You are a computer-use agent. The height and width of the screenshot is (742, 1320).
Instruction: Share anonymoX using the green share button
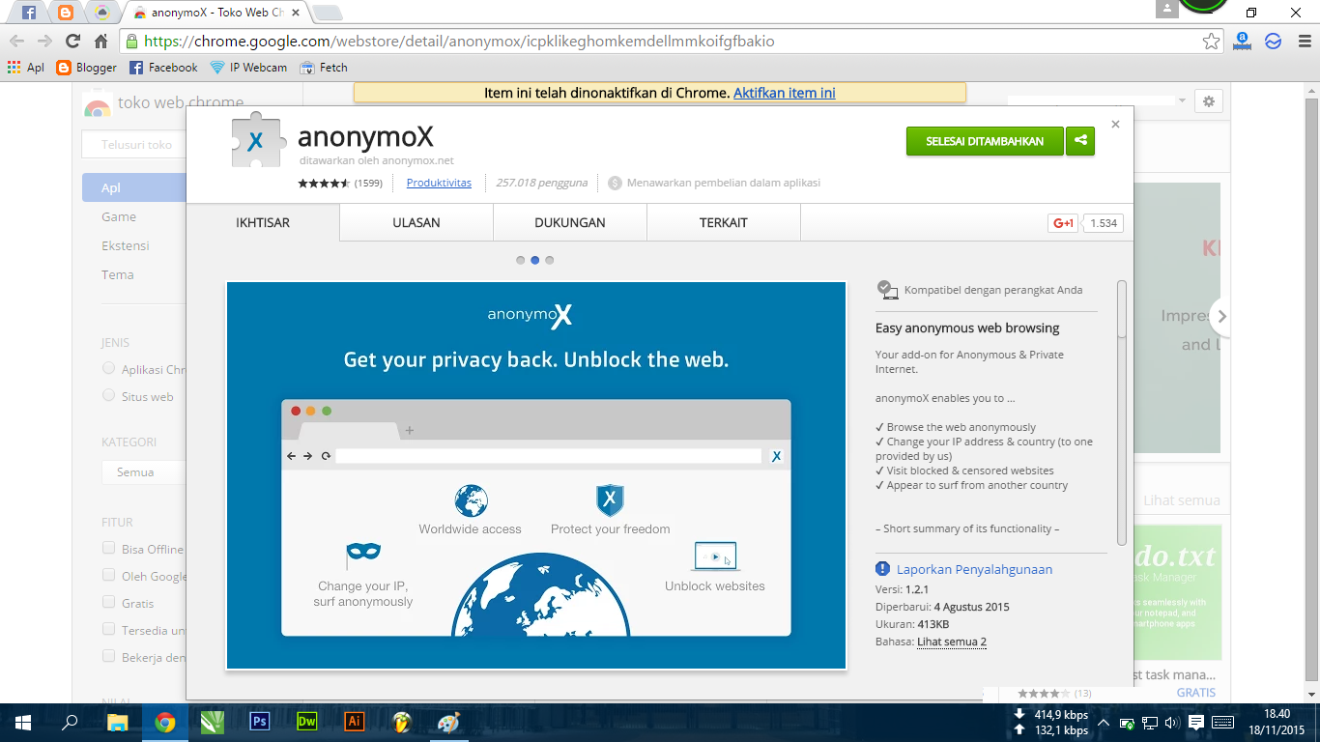[1080, 141]
